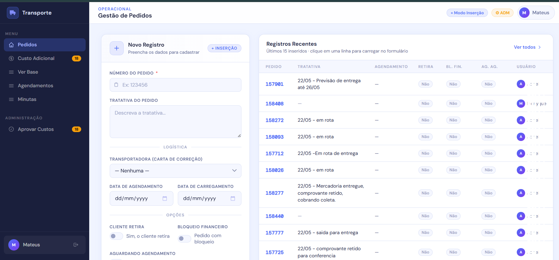Open the Transportadora dropdown
The width and height of the screenshot is (559, 260).
coord(175,171)
